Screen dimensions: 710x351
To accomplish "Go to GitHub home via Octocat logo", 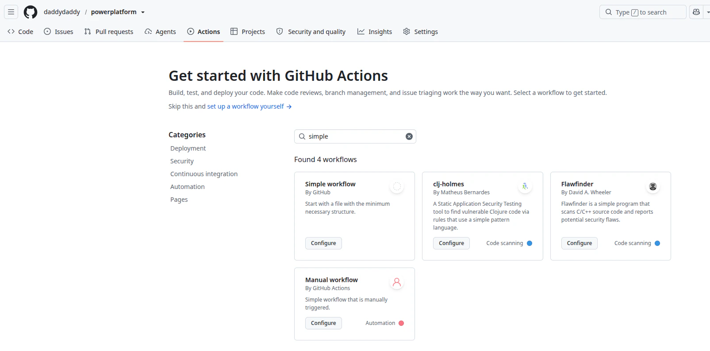I will point(31,12).
